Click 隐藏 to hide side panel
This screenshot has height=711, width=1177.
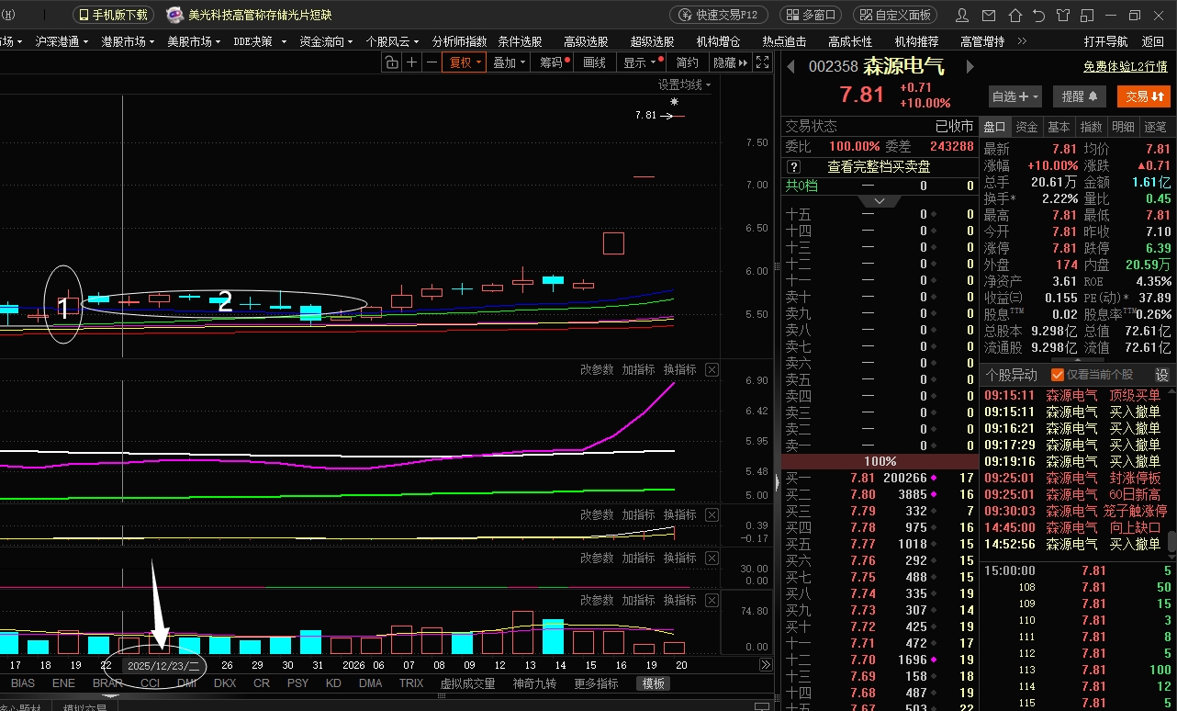(730, 62)
